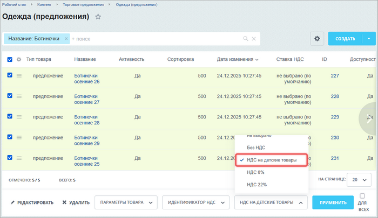Toggle the select-all checkbox in header
This screenshot has width=378, height=218.
click(10, 59)
